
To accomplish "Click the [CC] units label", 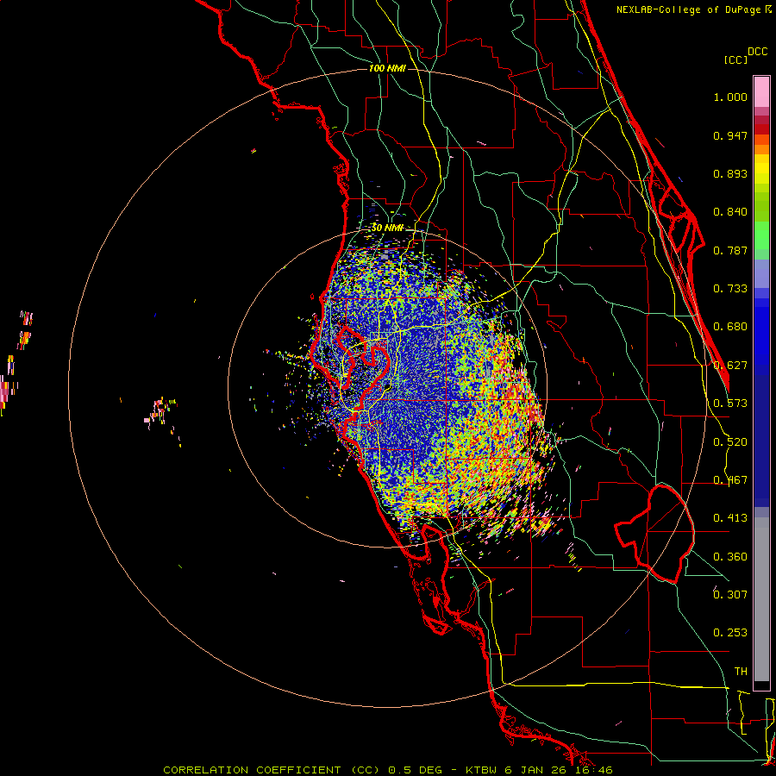I will [x=736, y=59].
